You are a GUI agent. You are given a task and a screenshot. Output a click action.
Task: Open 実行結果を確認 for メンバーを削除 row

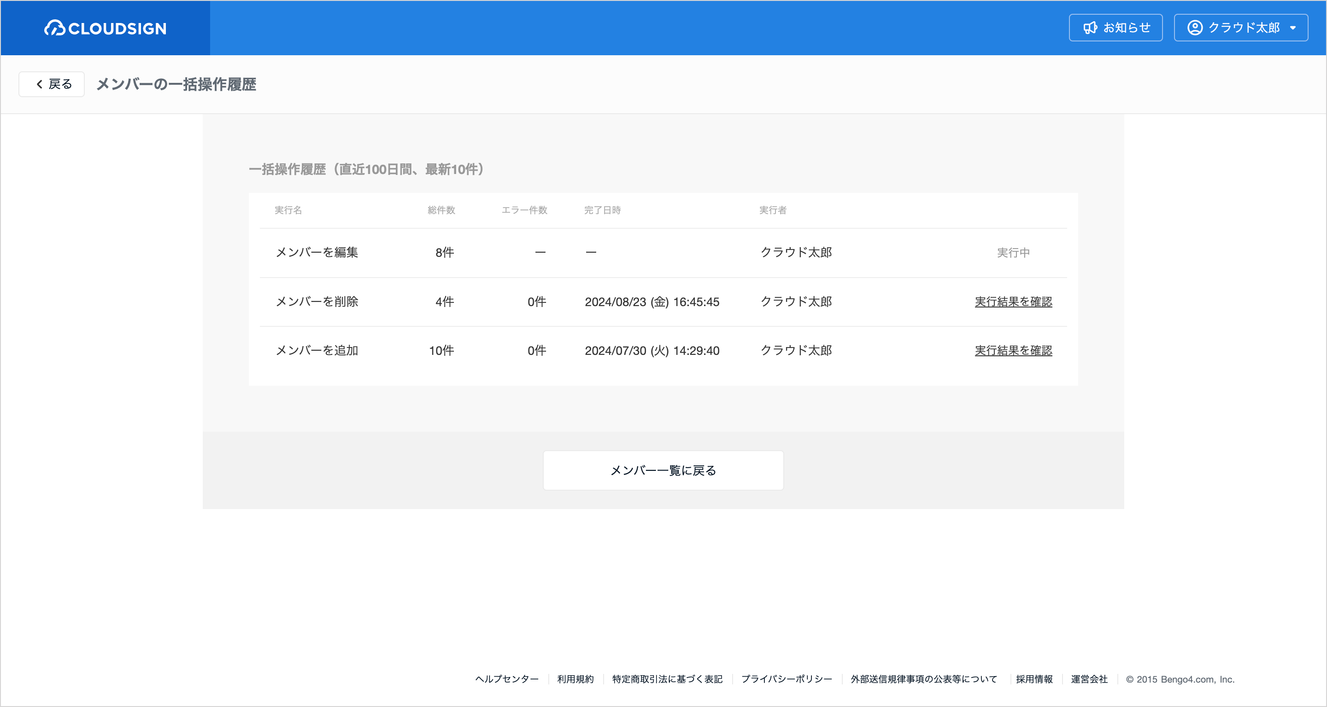(x=1013, y=301)
